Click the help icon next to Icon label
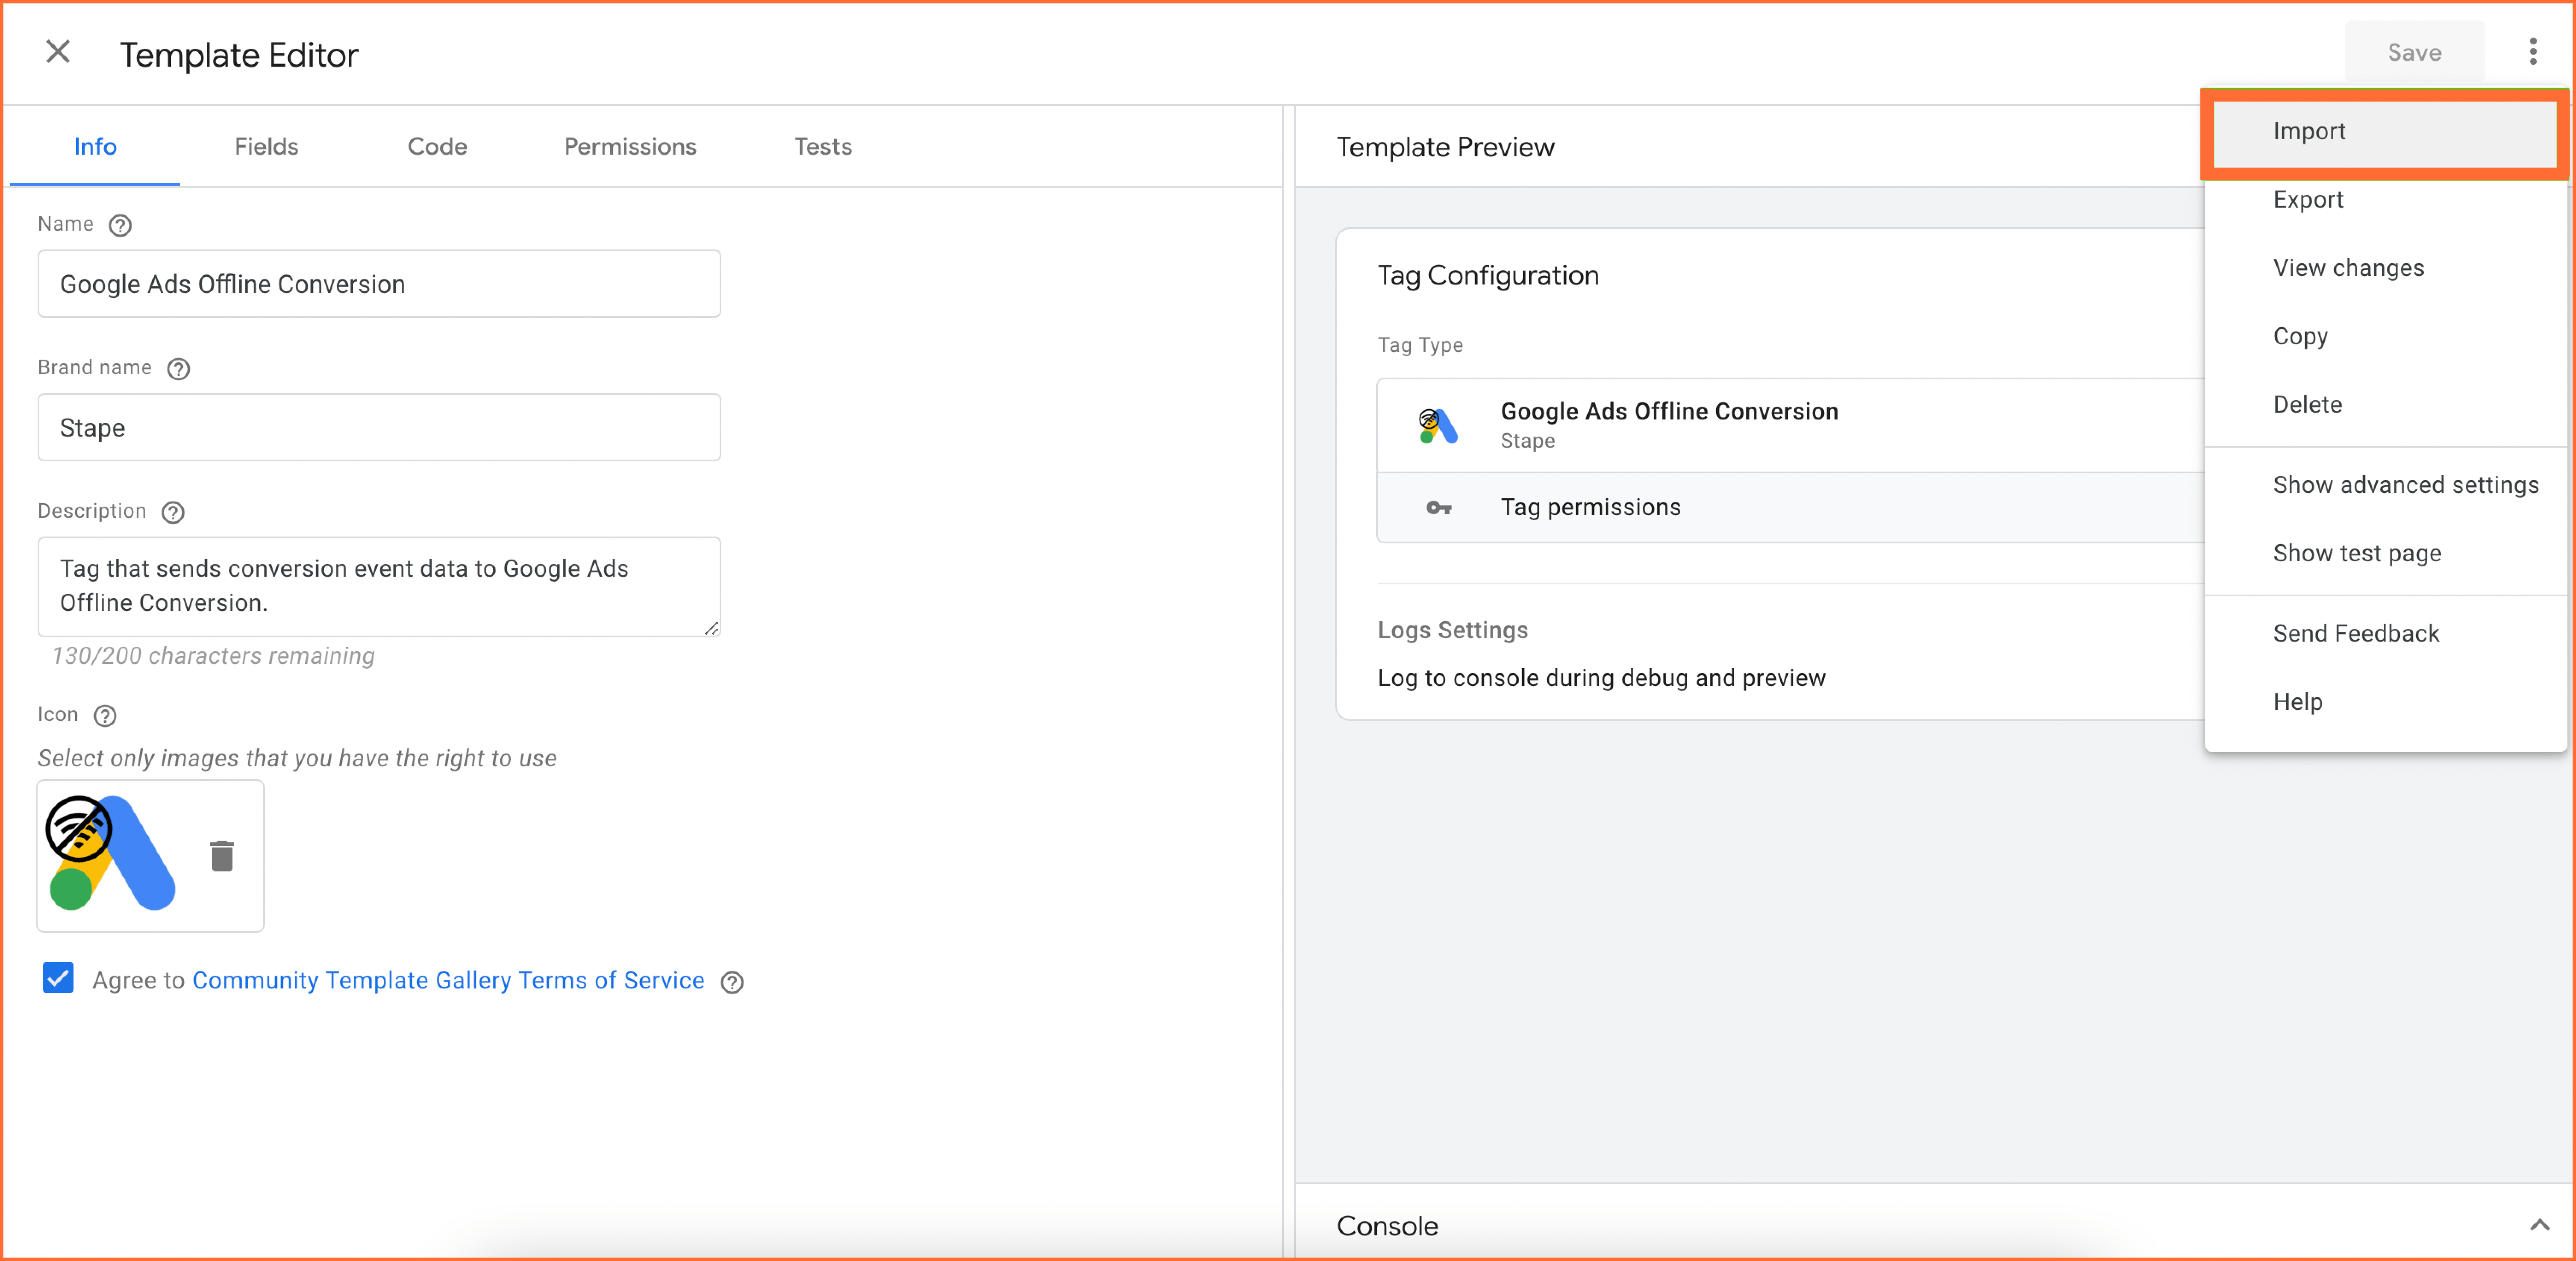This screenshot has width=2576, height=1261. (x=105, y=716)
